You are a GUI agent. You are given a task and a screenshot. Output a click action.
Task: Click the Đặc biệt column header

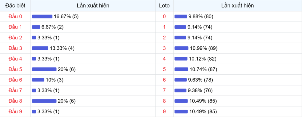[x=15, y=6]
